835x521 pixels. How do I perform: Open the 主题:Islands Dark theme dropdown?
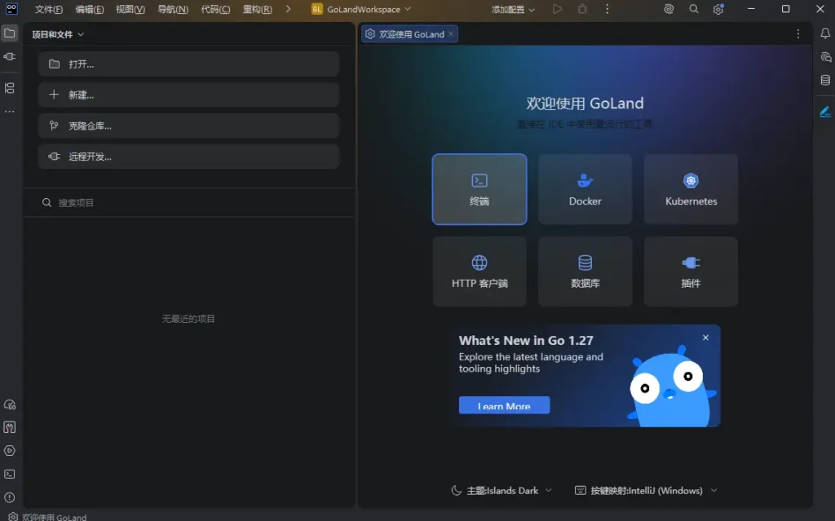501,491
